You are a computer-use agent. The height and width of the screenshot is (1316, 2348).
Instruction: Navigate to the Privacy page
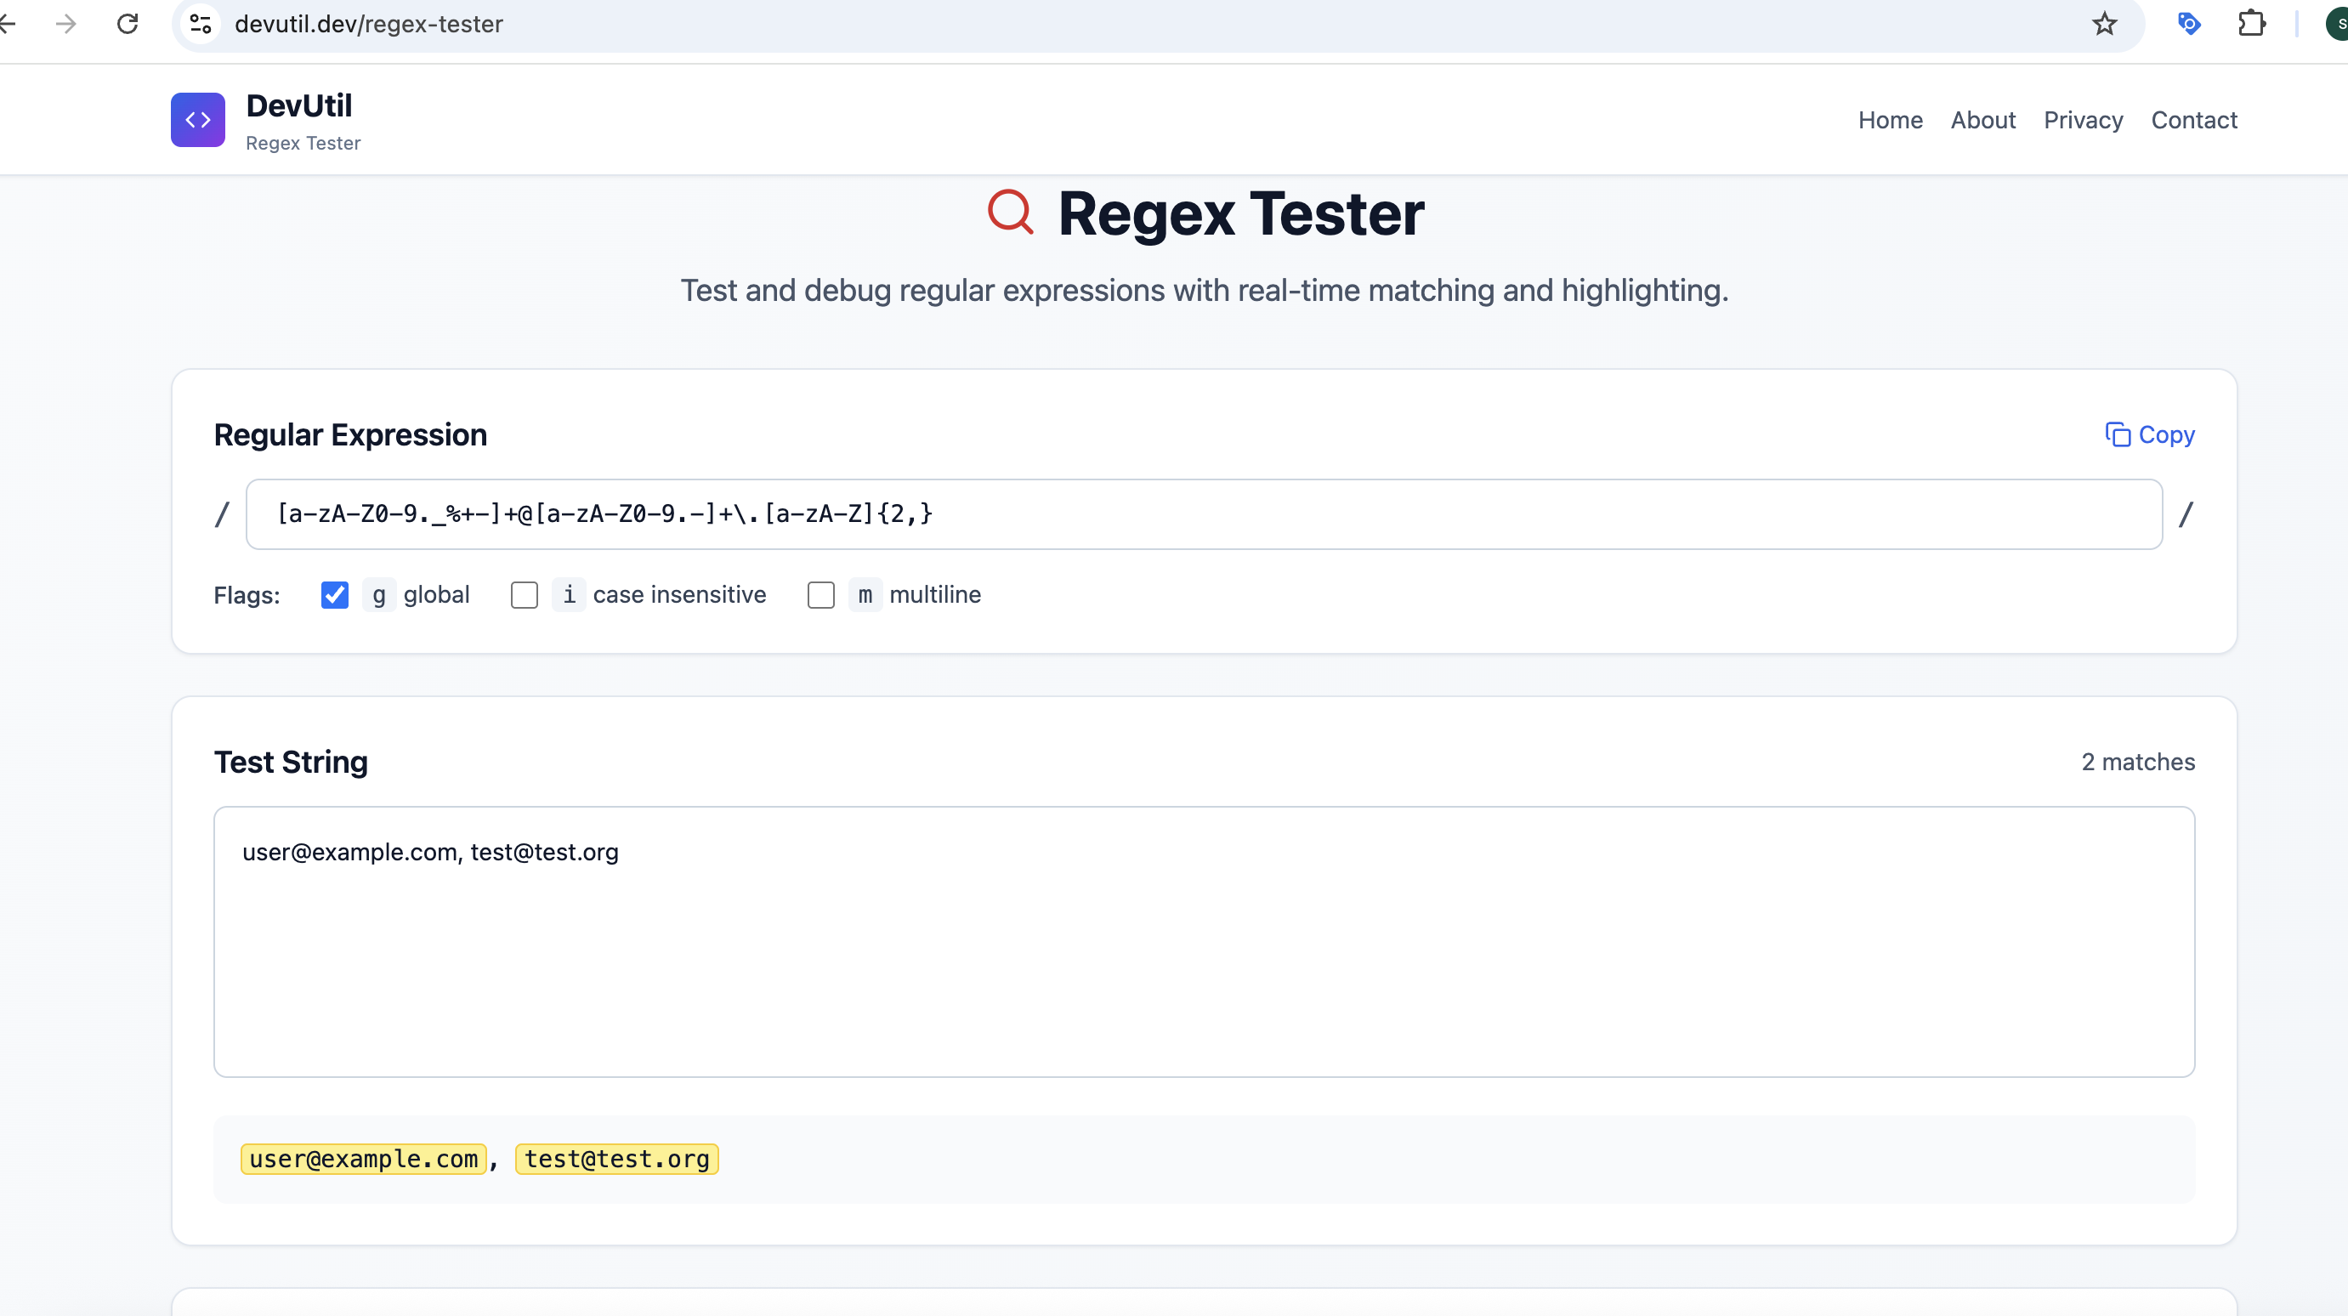click(x=2084, y=119)
